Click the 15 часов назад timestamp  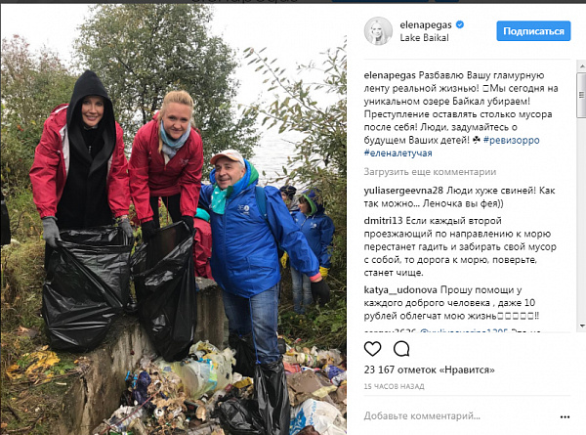394,386
